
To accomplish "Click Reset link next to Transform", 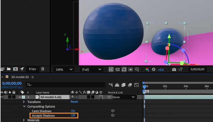I will point(74,102).
